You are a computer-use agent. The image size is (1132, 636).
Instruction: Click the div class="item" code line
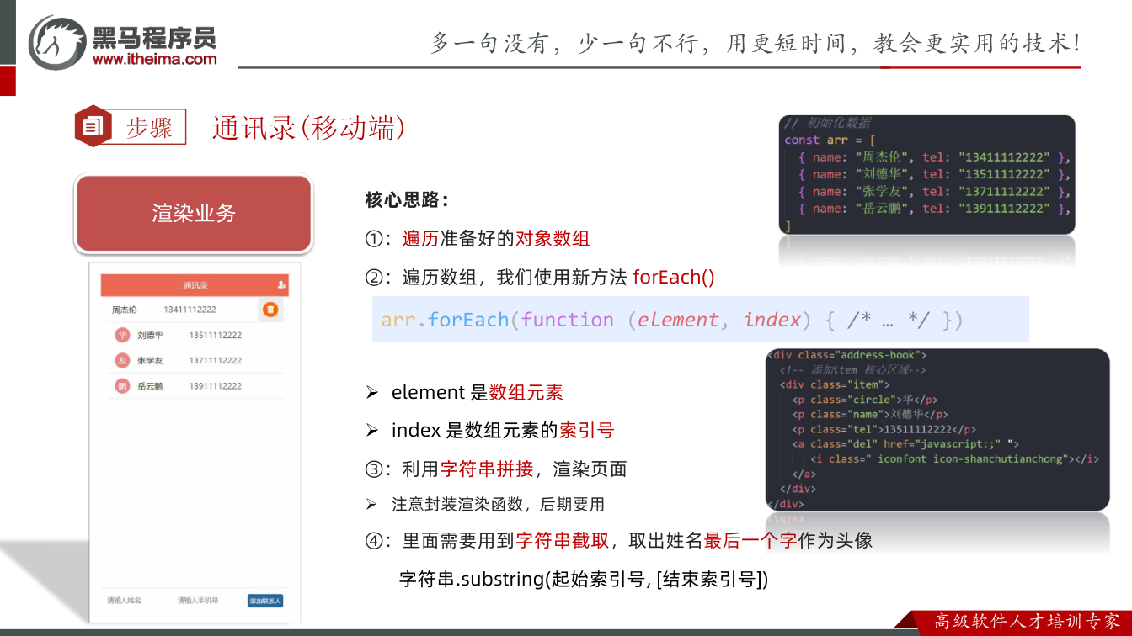pos(836,384)
